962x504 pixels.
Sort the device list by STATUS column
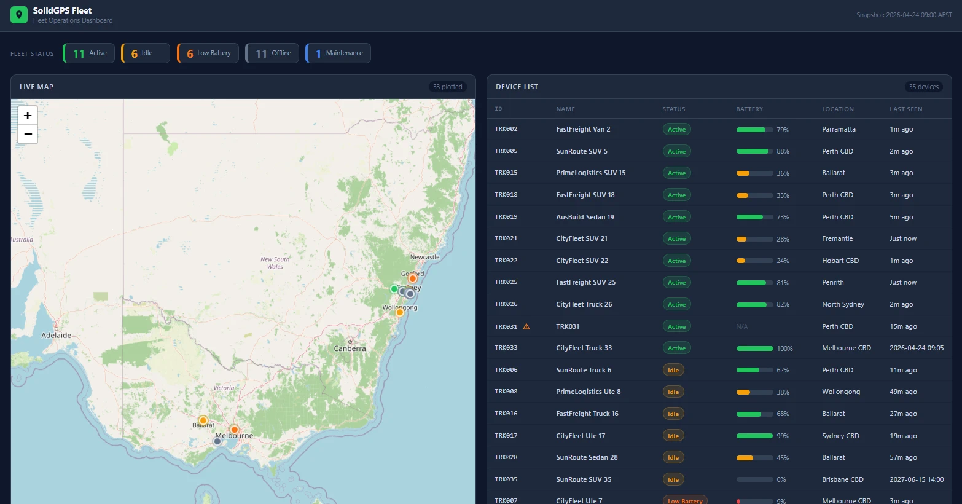[x=674, y=109]
